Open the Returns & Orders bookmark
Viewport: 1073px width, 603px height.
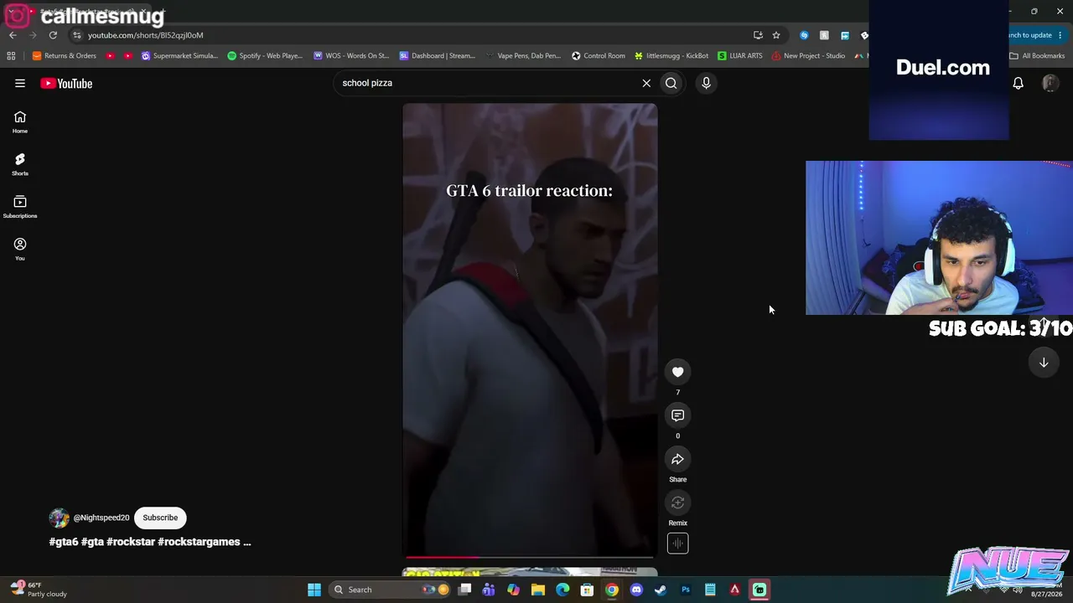pos(65,56)
